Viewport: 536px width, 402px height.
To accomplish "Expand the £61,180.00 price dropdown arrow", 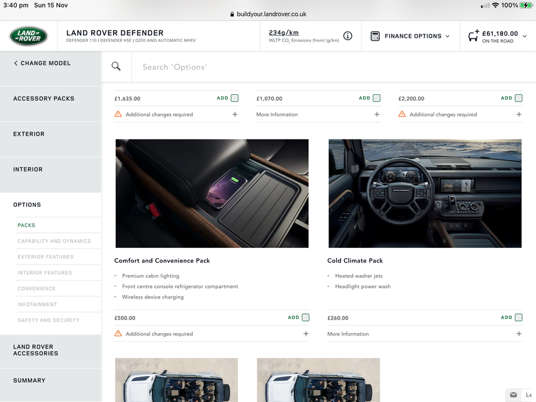I will coord(525,36).
